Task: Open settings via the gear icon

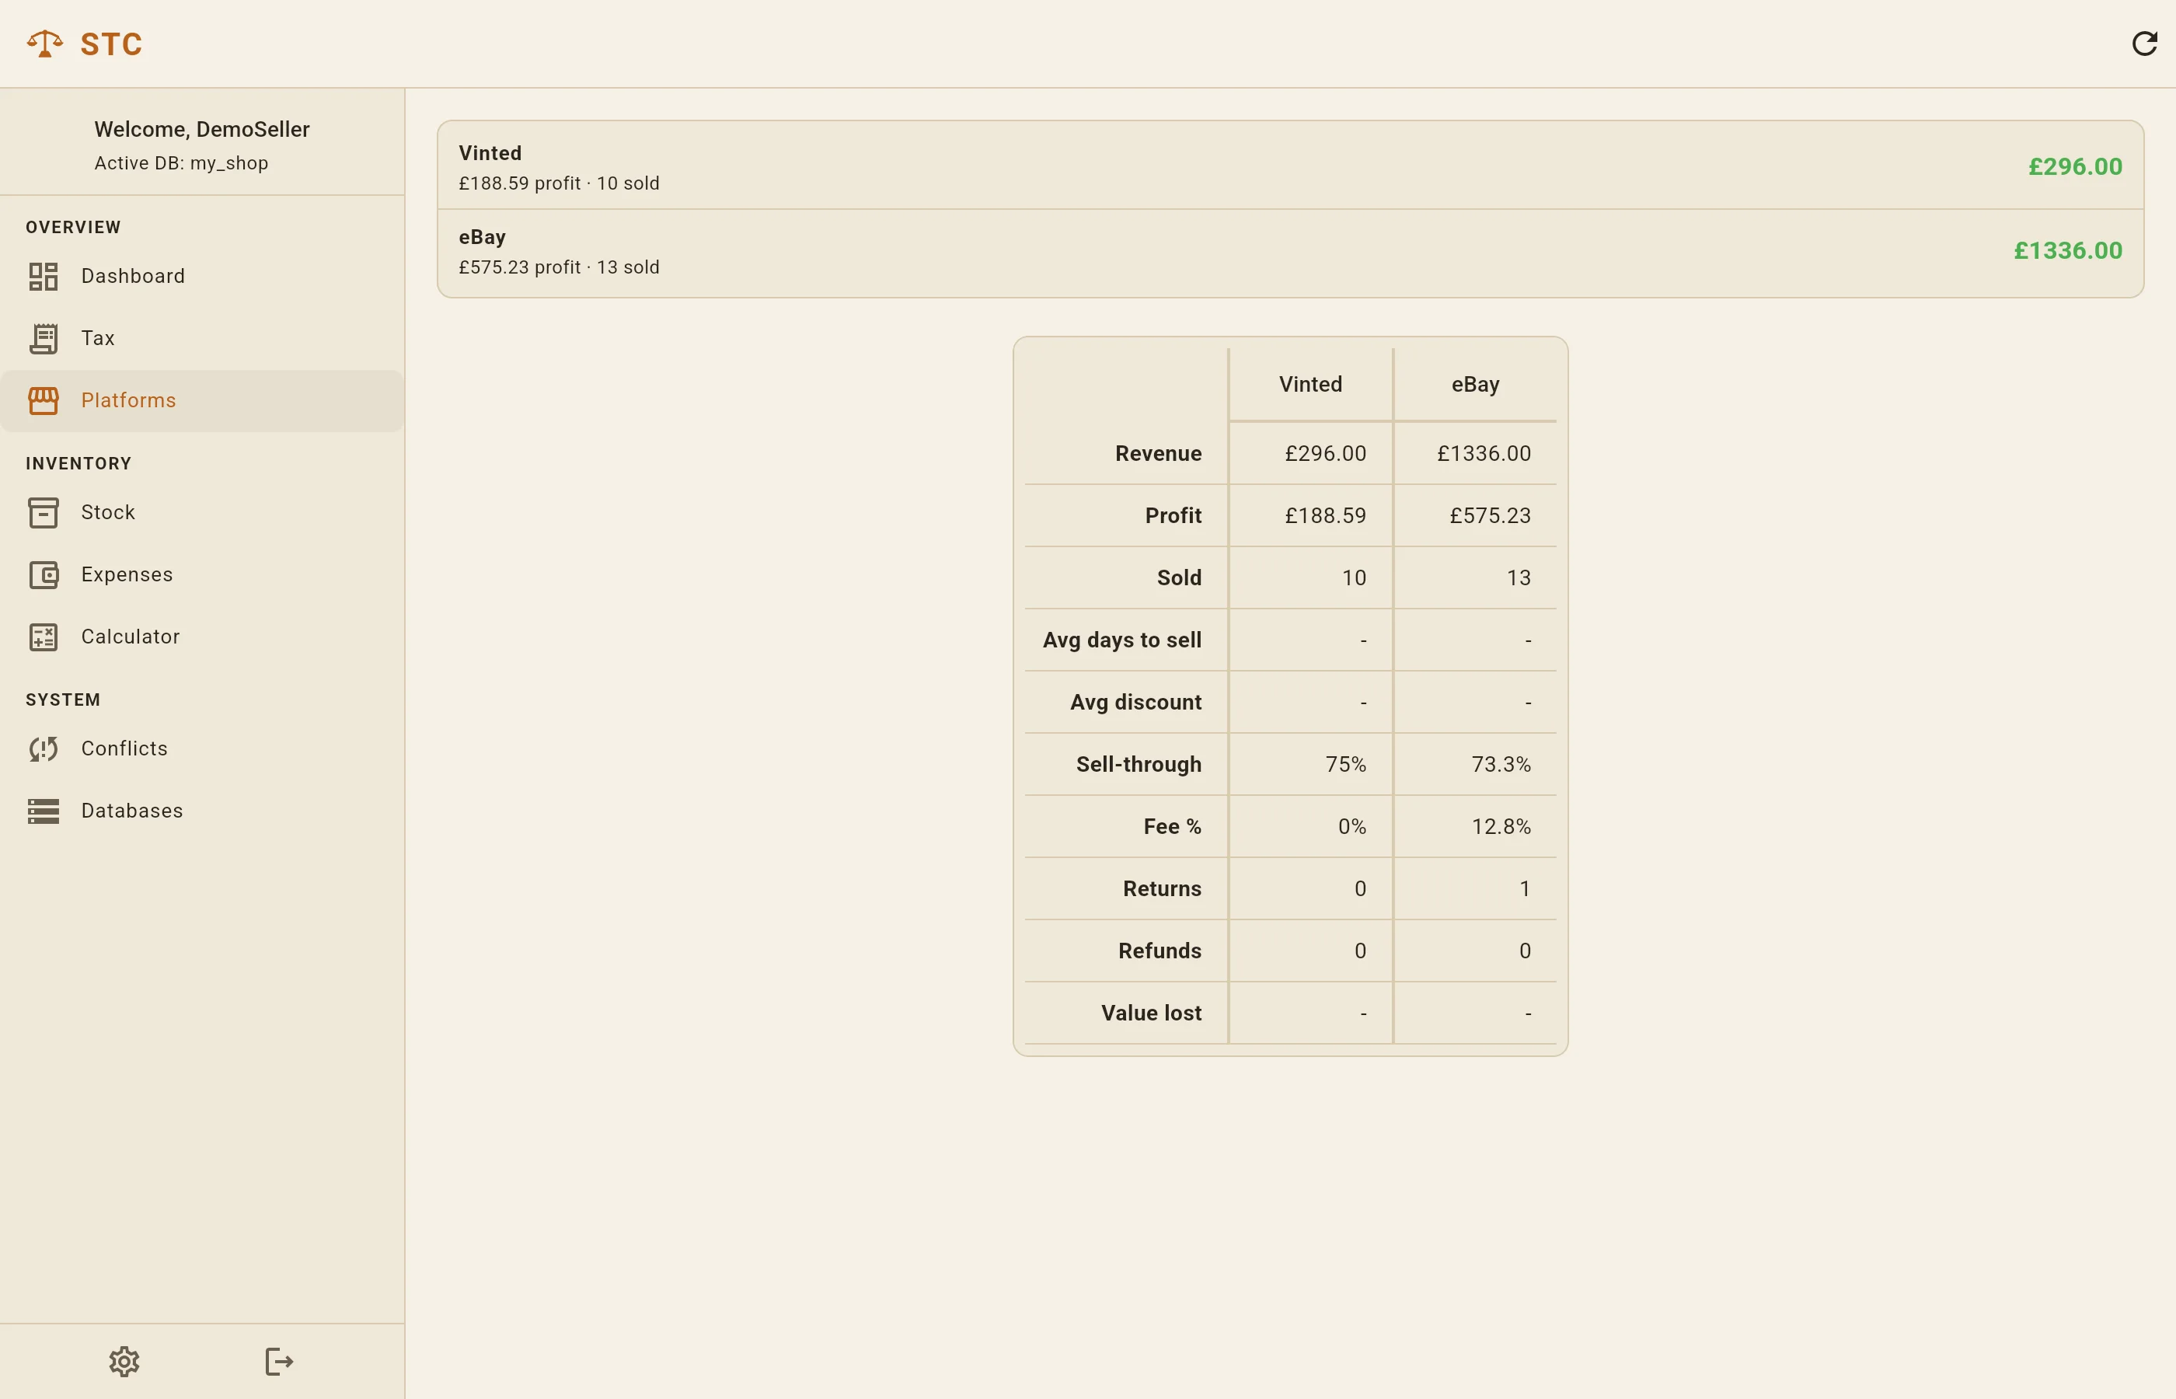Action: pos(124,1361)
